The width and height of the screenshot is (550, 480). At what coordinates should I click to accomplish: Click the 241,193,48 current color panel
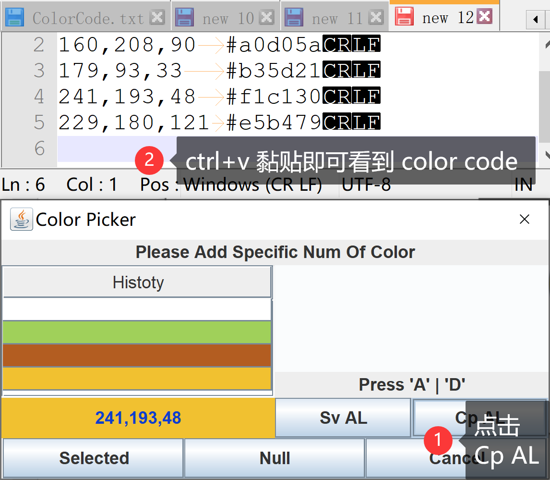point(138,418)
